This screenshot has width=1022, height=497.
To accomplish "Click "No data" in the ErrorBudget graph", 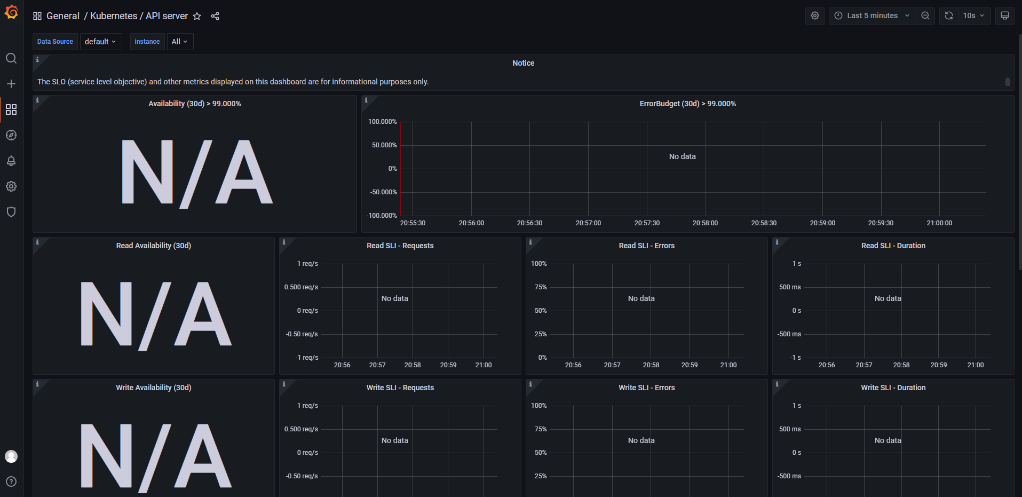I will tap(683, 156).
